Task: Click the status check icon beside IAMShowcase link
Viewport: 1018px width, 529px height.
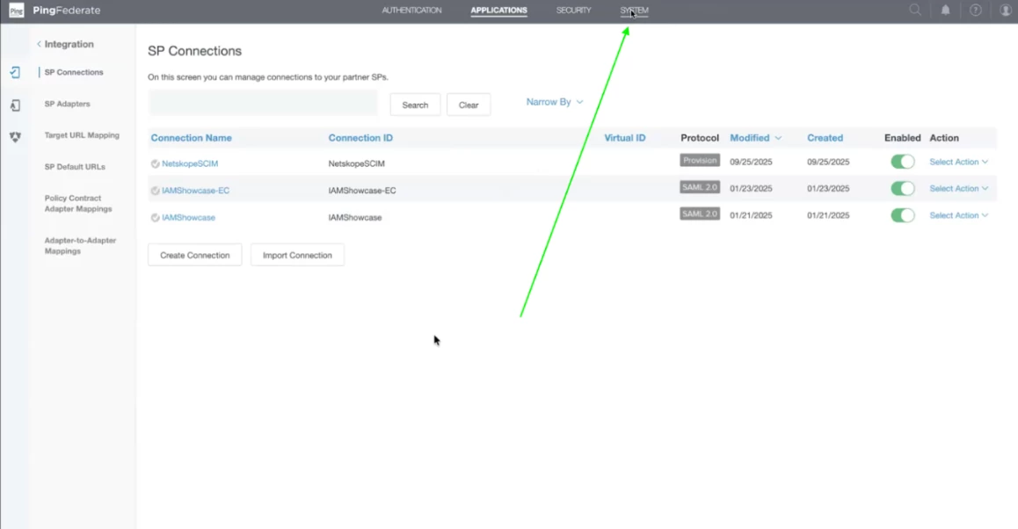Action: (156, 217)
